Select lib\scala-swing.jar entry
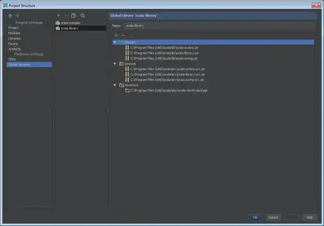The height and width of the screenshot is (226, 324). point(164,58)
